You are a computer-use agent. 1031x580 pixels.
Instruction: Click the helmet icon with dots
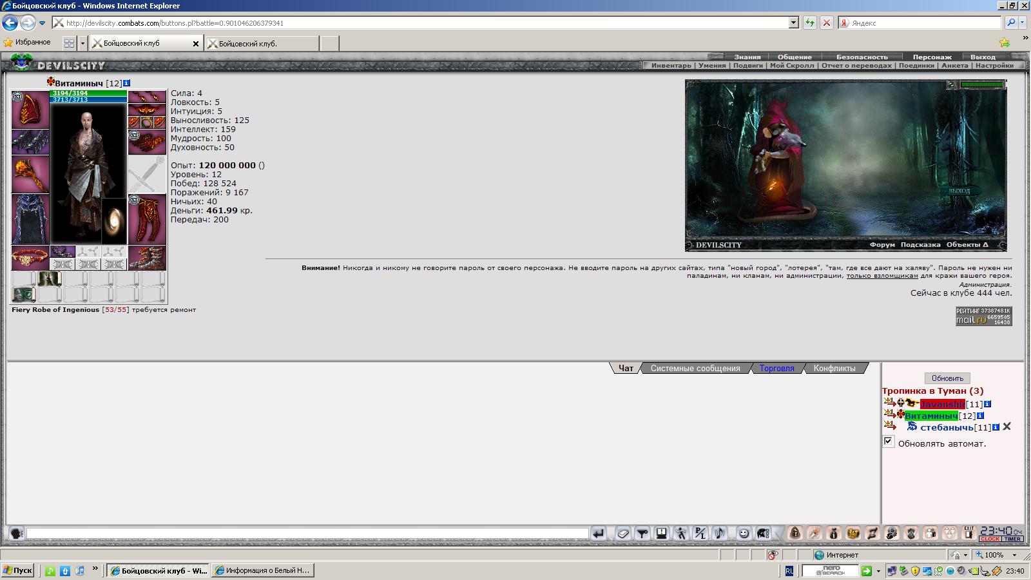click(x=763, y=534)
